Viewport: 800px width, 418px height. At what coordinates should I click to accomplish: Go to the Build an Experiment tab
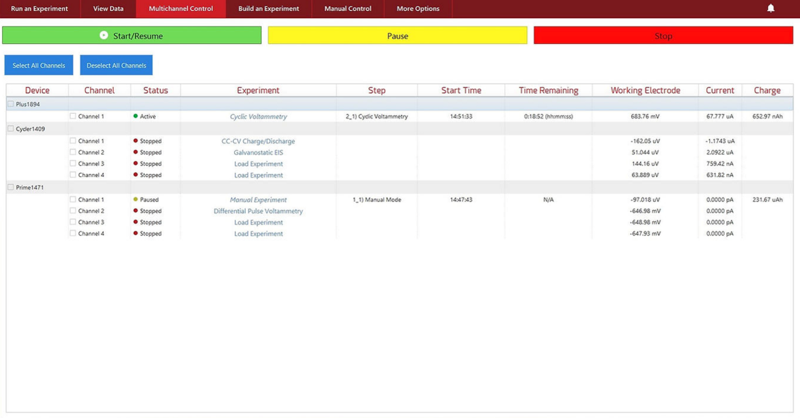[x=269, y=9]
